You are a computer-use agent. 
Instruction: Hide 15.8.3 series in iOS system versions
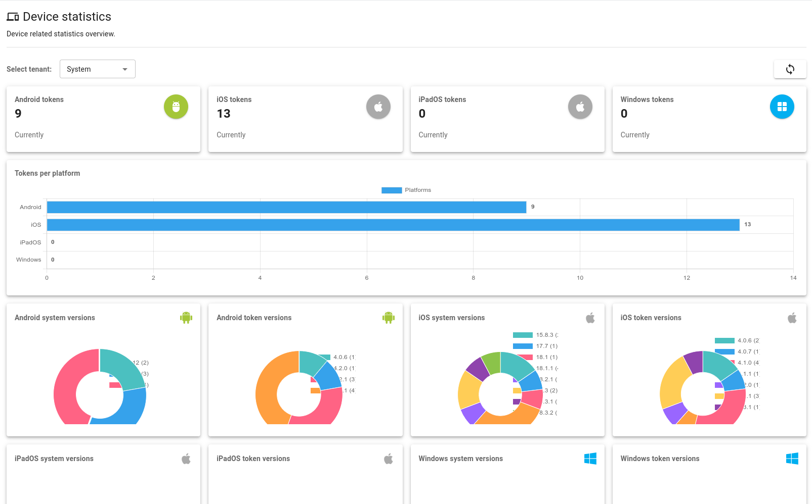coord(534,335)
